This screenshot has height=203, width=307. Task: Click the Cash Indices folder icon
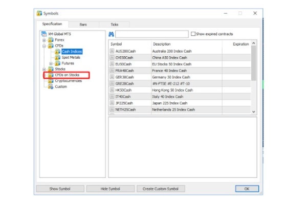[57, 52]
